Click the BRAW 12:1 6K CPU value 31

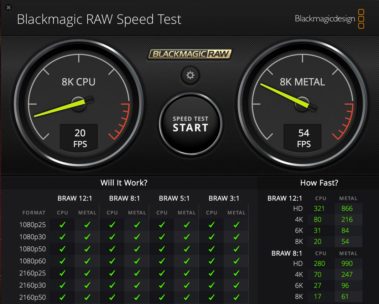317,231
